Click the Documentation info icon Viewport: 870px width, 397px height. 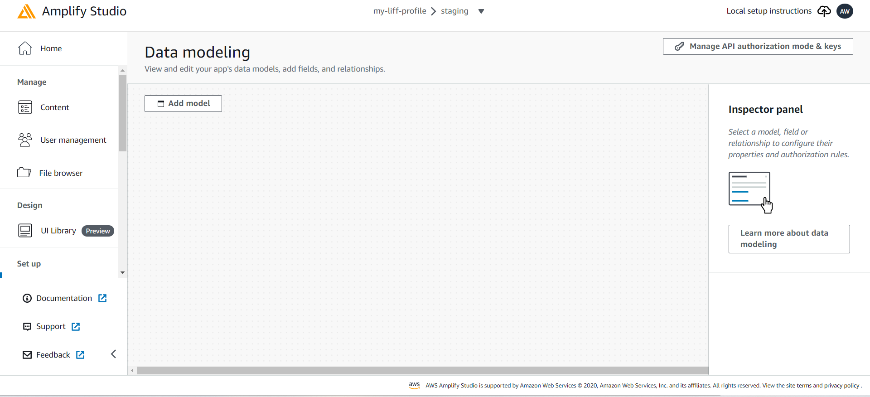(x=27, y=298)
